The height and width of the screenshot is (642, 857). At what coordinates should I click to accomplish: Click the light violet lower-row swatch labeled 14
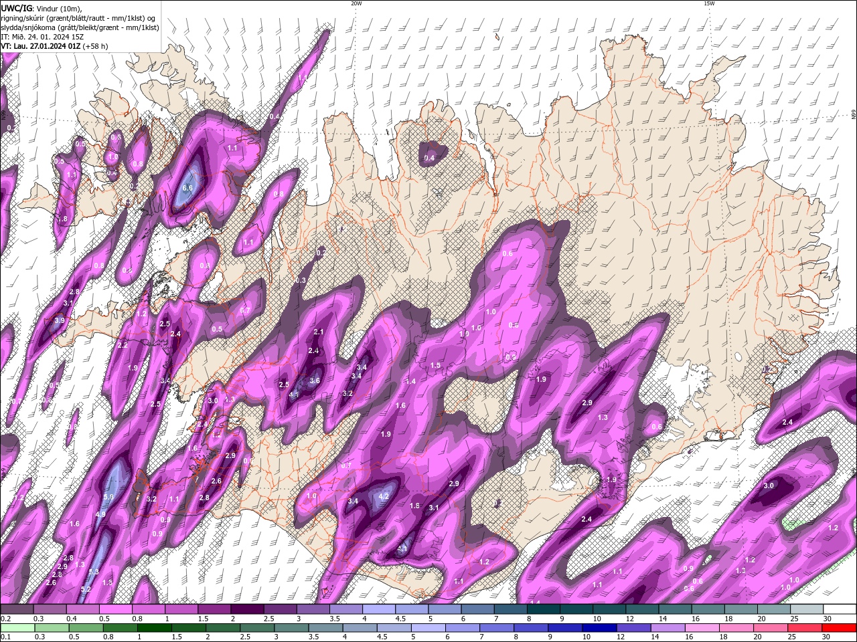click(668, 628)
